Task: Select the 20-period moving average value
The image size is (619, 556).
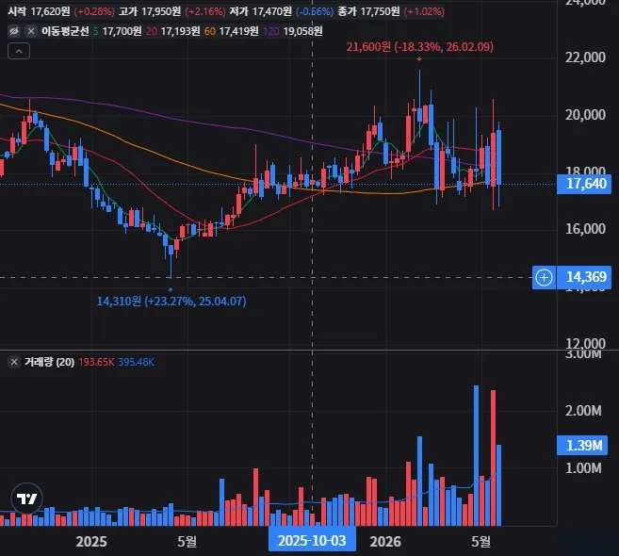Action: [180, 31]
